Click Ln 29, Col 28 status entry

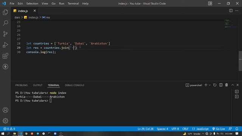(x=145, y=129)
